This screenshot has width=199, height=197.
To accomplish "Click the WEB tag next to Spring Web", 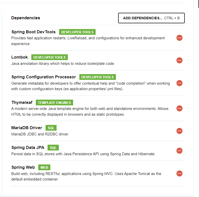I will tap(44, 167).
